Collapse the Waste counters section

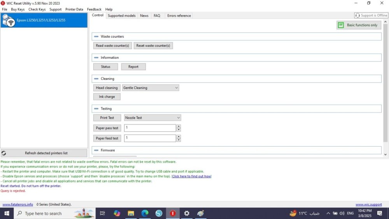(96, 37)
